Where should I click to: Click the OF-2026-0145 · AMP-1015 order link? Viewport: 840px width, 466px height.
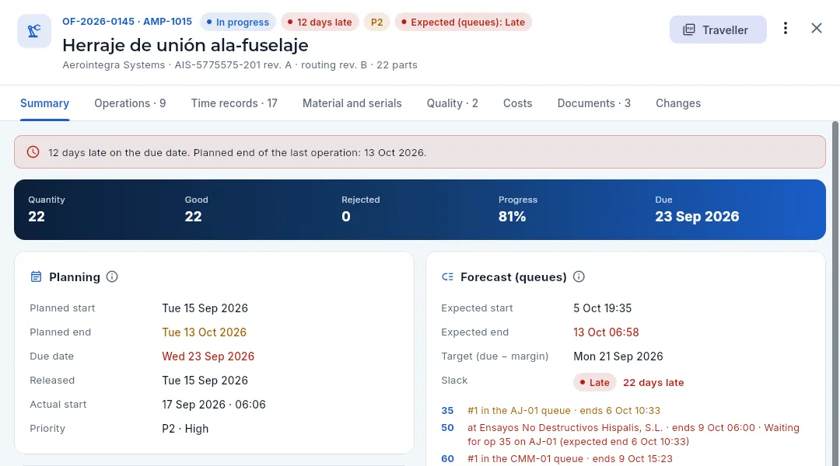tap(127, 22)
